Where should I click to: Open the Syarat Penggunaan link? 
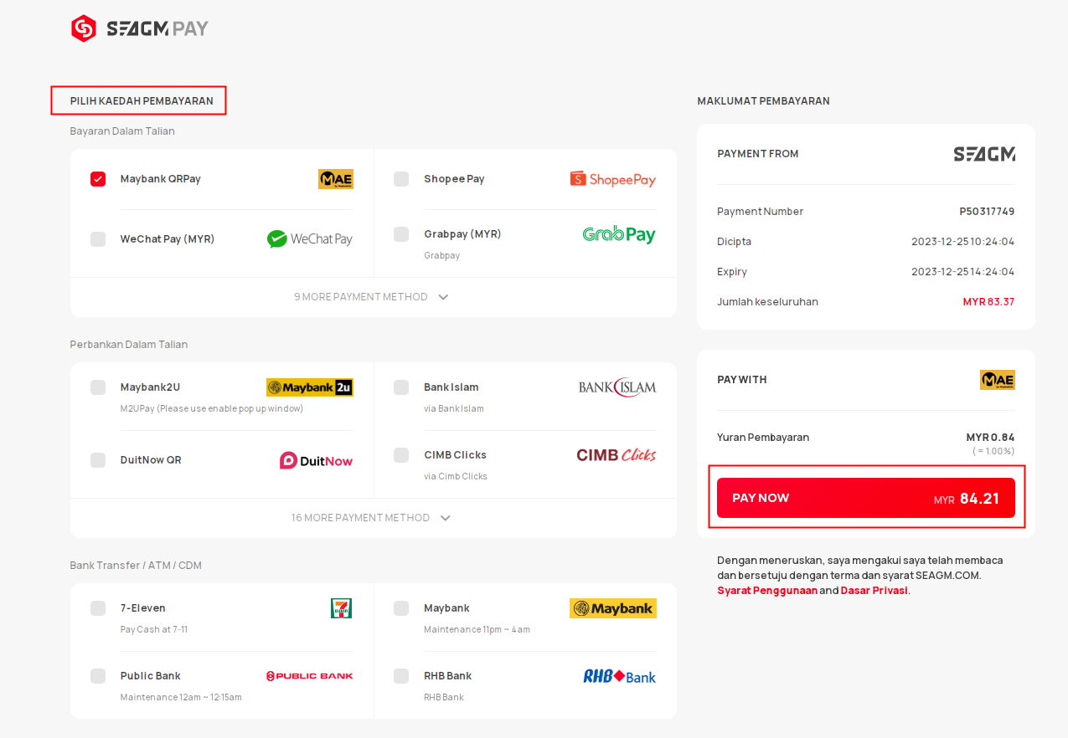click(766, 591)
